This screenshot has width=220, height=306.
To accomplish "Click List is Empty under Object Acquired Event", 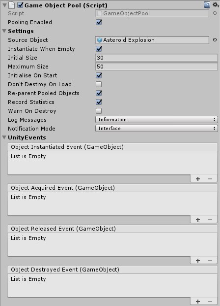I will (x=28, y=197).
